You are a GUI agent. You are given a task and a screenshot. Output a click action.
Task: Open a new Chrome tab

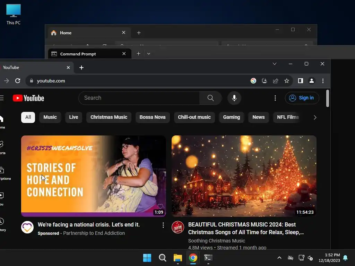pos(81,68)
